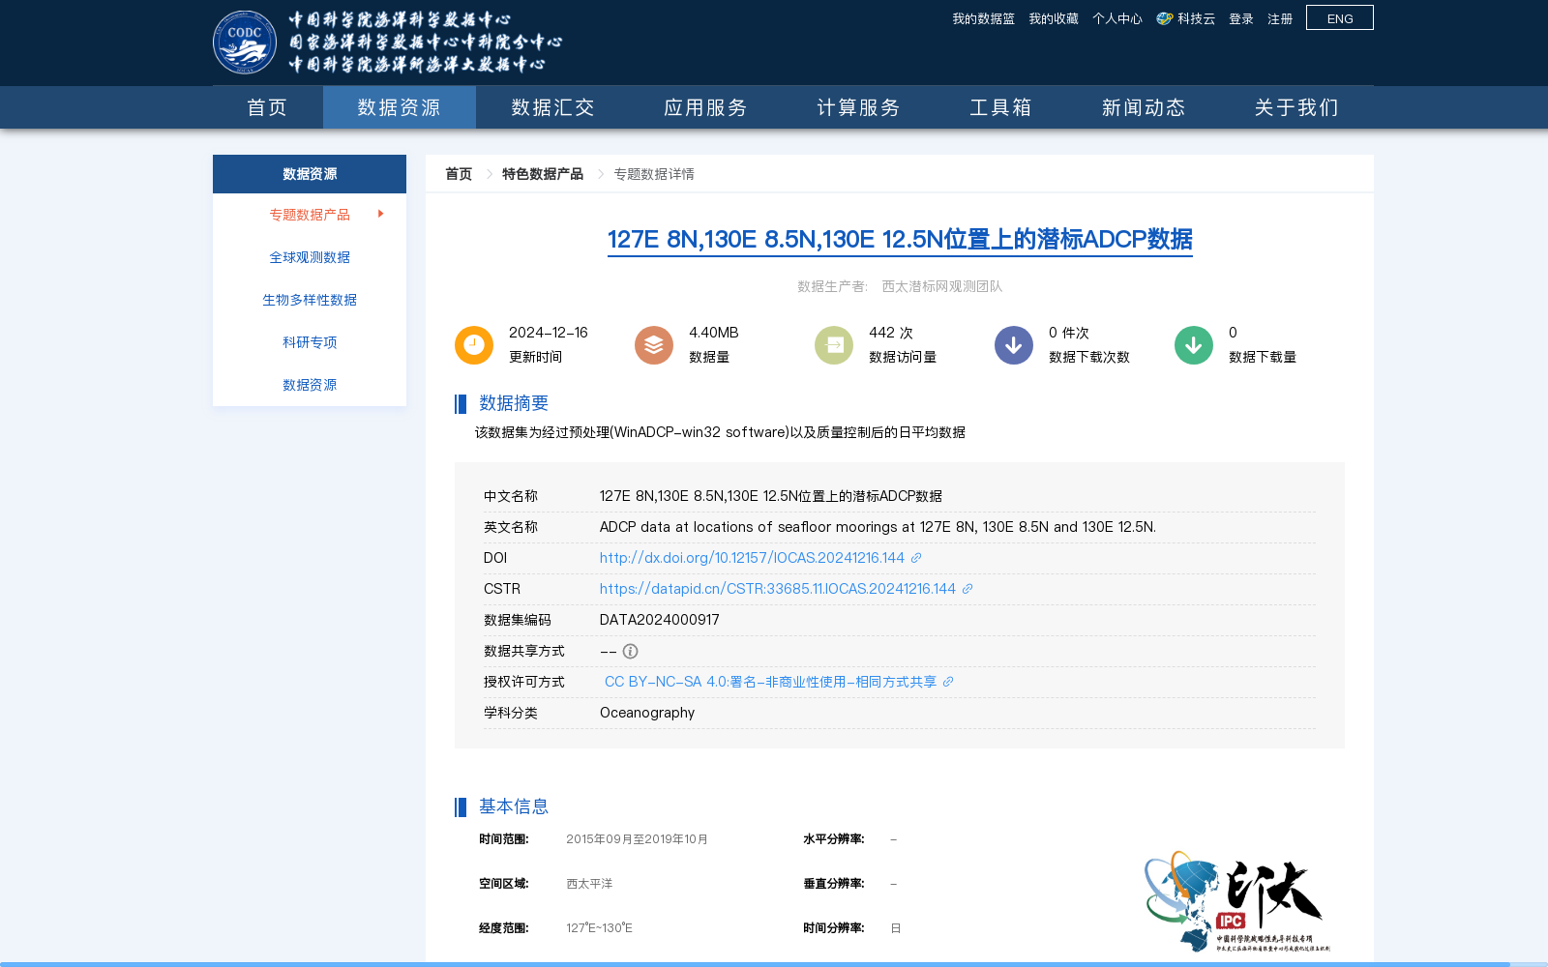Click the data visits arrow icon
Image resolution: width=1548 pixels, height=967 pixels.
pos(834,345)
